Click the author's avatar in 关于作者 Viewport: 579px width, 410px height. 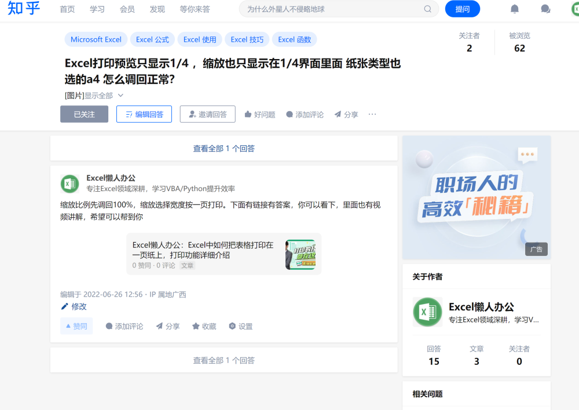[428, 312]
